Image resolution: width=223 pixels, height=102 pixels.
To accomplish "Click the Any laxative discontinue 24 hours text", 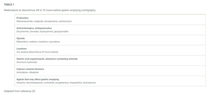I will [x=37, y=52].
